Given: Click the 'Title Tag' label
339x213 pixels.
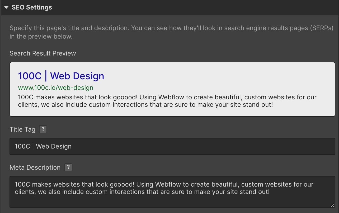Looking at the screenshot, I should [22, 129].
